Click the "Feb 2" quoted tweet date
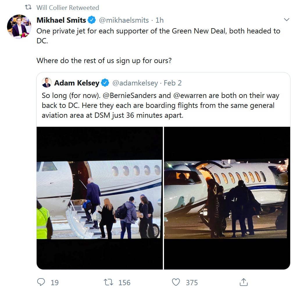 click(173, 83)
